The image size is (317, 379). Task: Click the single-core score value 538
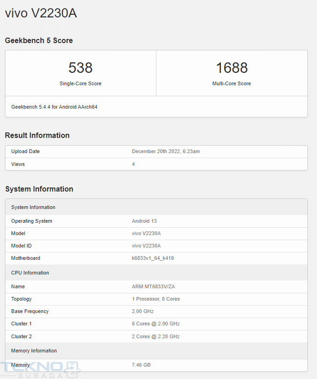pyautogui.click(x=81, y=68)
